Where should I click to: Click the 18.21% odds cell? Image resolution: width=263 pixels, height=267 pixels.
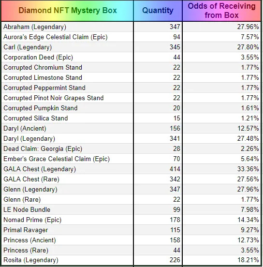click(221, 260)
